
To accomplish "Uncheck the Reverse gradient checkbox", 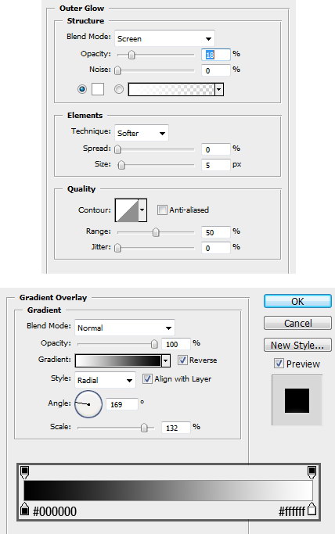I will 182,360.
